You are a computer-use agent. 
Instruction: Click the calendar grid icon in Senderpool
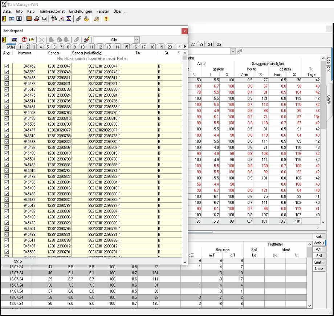point(14,40)
